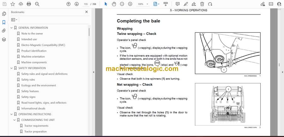Collapse the GENERAL INFORMATION bookmark

tap(12, 28)
